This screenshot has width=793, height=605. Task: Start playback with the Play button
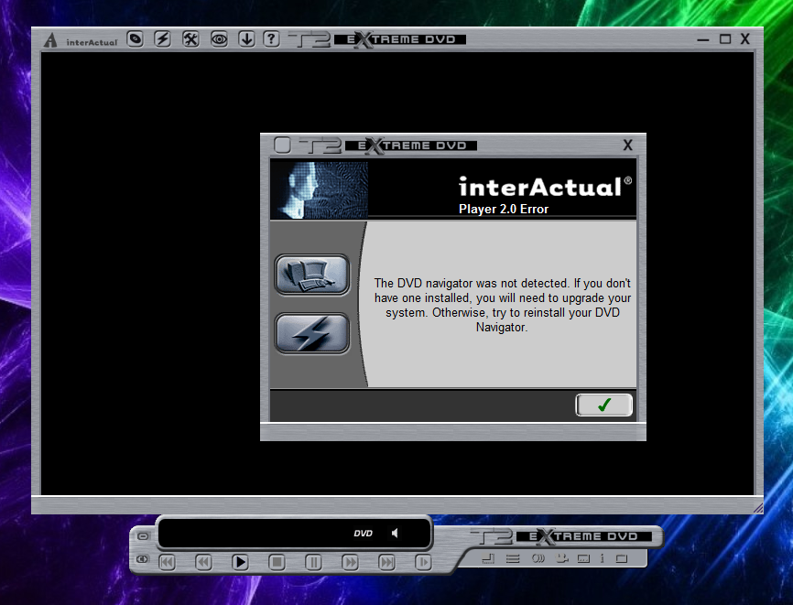240,562
